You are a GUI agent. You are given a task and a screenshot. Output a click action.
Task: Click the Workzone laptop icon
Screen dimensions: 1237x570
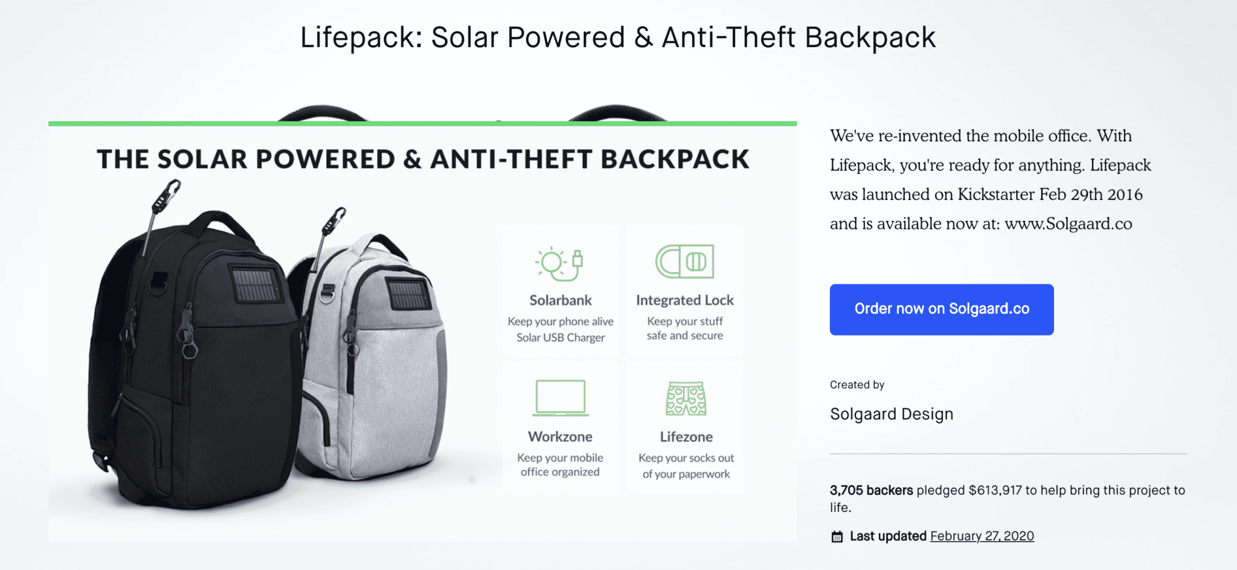561,398
